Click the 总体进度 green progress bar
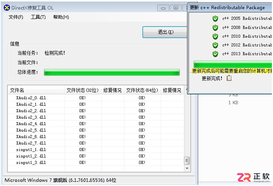The height and width of the screenshot is (186, 273). click(112, 72)
